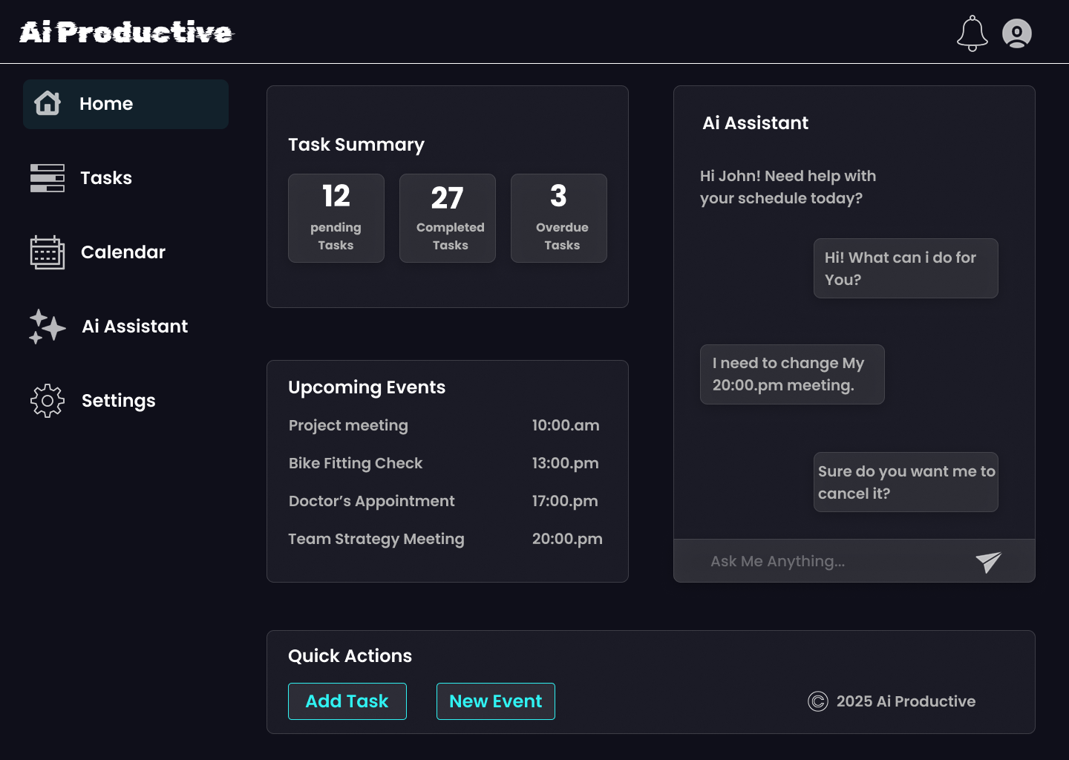Select the Tasks list icon
This screenshot has width=1069, height=760.
pos(48,178)
